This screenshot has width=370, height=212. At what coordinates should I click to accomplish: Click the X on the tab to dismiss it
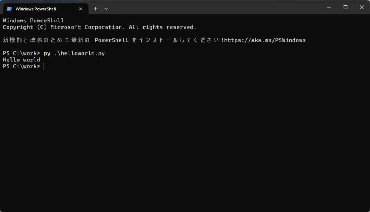click(80, 9)
